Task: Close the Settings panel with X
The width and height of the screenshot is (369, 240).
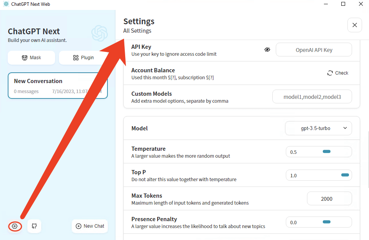Action: click(355, 25)
